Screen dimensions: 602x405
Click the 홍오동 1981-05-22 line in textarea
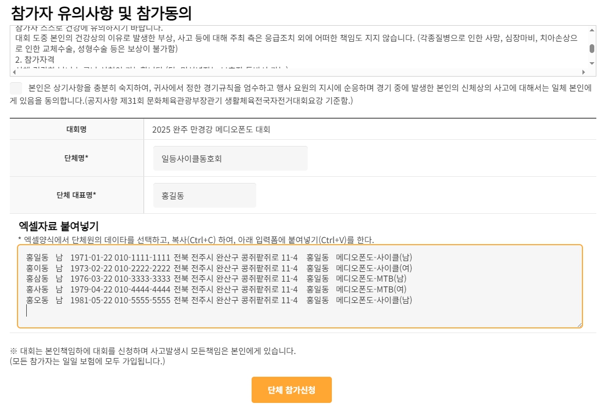219,300
